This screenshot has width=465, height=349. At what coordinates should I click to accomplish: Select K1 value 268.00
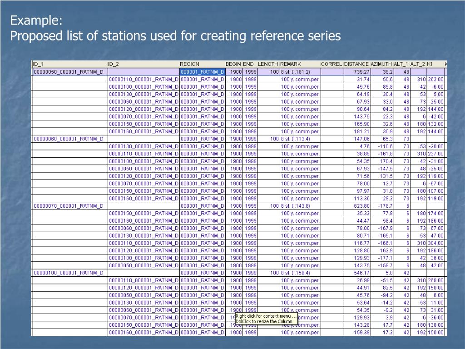[x=435, y=280]
